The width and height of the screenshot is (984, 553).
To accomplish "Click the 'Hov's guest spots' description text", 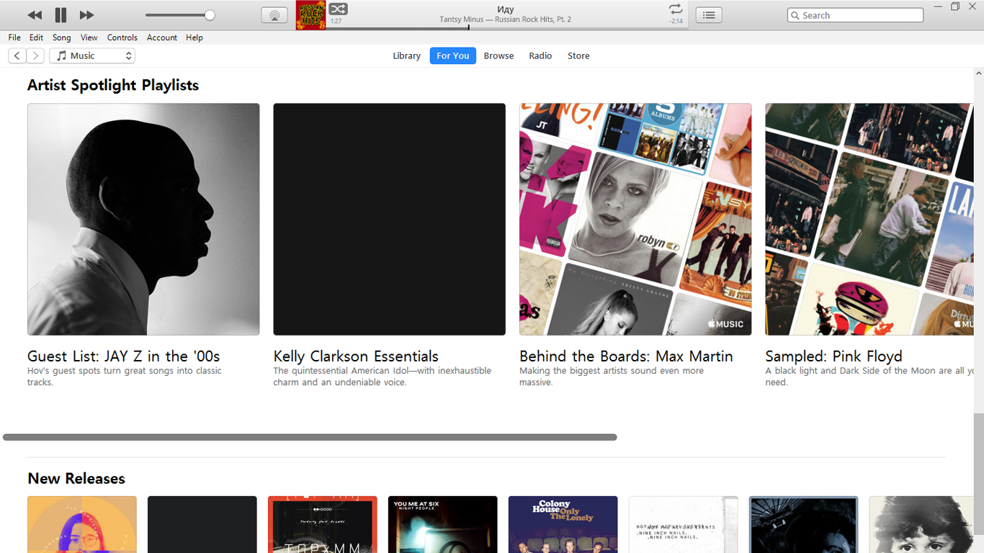I will pyautogui.click(x=125, y=377).
